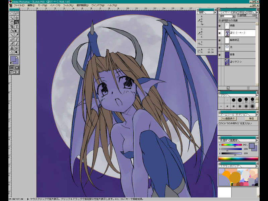Pick a color from the scratch pad canvas

[238, 177]
